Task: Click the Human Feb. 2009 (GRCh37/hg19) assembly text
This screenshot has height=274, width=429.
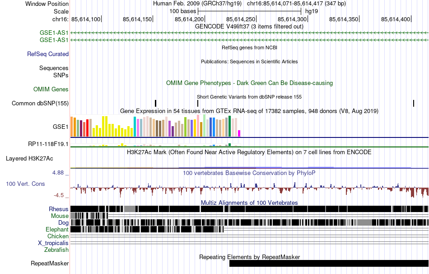Action: 197,4
